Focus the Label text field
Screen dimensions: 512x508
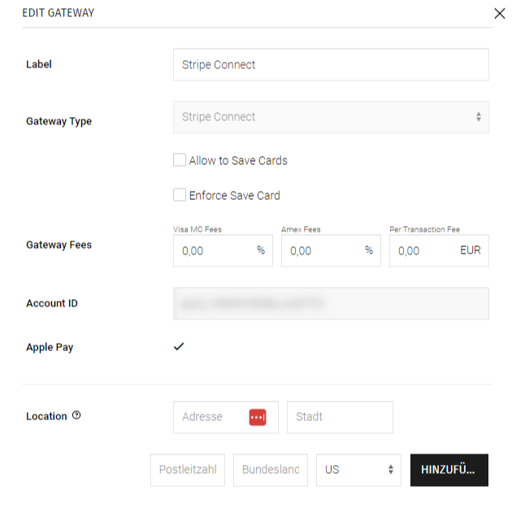331,65
